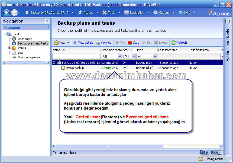233x163 pixels.
Task: Click the Help question mark icon
Action: tap(180, 12)
